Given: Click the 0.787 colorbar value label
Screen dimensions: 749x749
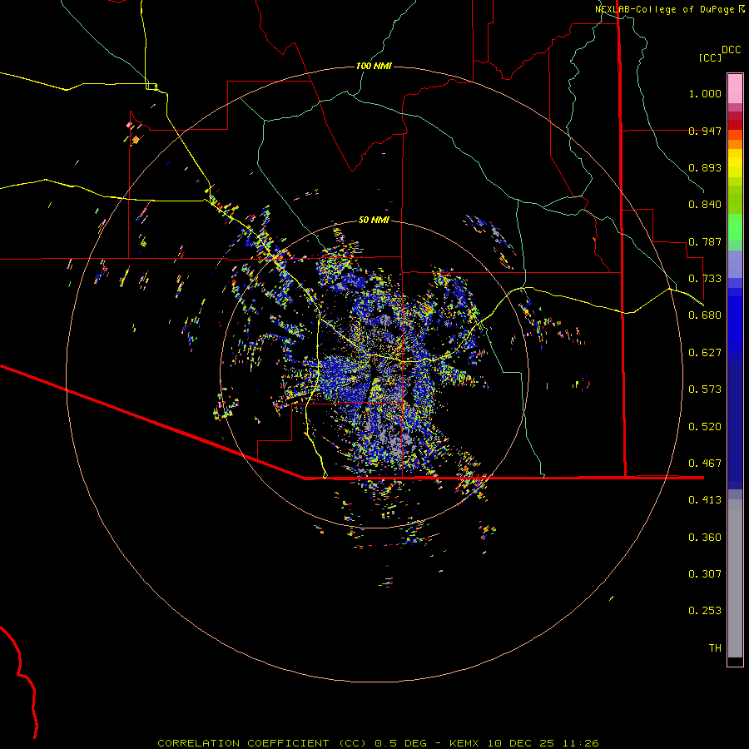Looking at the screenshot, I should pos(705,241).
